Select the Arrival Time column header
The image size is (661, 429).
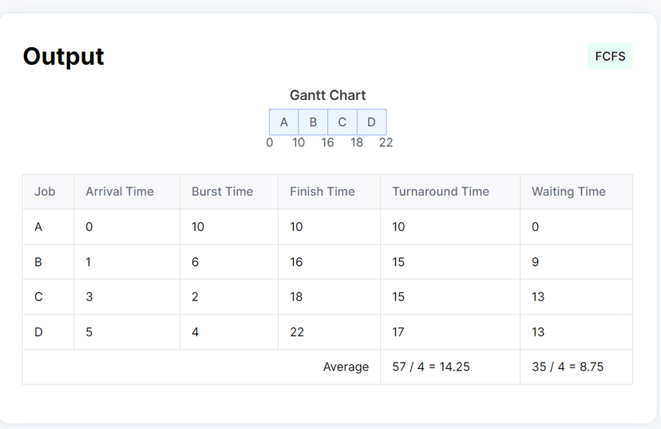point(120,192)
